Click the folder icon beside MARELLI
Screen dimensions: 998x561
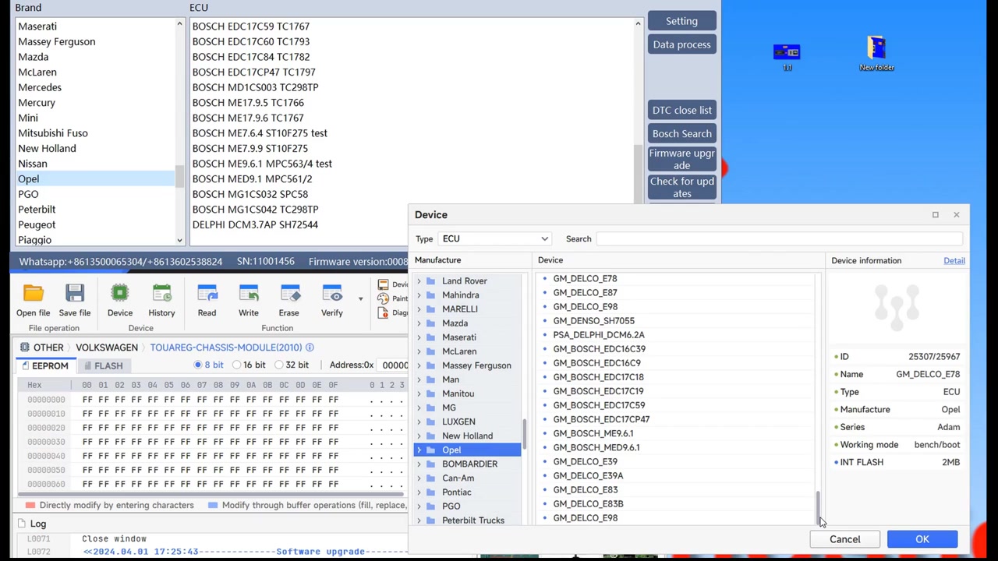pos(430,309)
